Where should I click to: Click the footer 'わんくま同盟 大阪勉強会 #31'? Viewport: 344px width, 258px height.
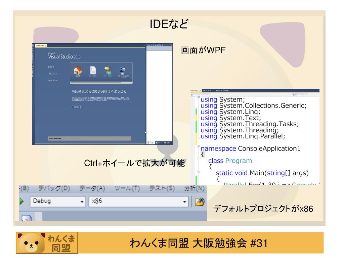[x=199, y=243]
